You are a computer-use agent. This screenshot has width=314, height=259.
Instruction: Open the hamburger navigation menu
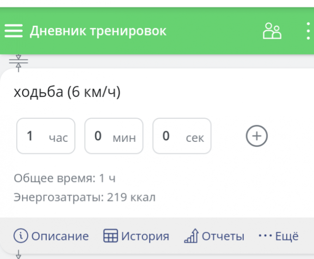[14, 31]
